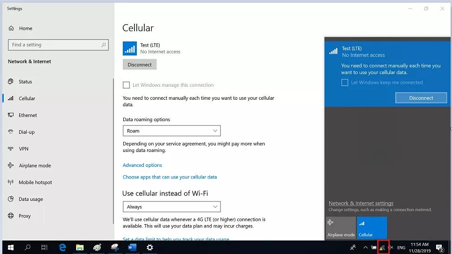Click the Home icon in Settings sidebar
Image resolution: width=452 pixels, height=254 pixels.
click(x=11, y=28)
